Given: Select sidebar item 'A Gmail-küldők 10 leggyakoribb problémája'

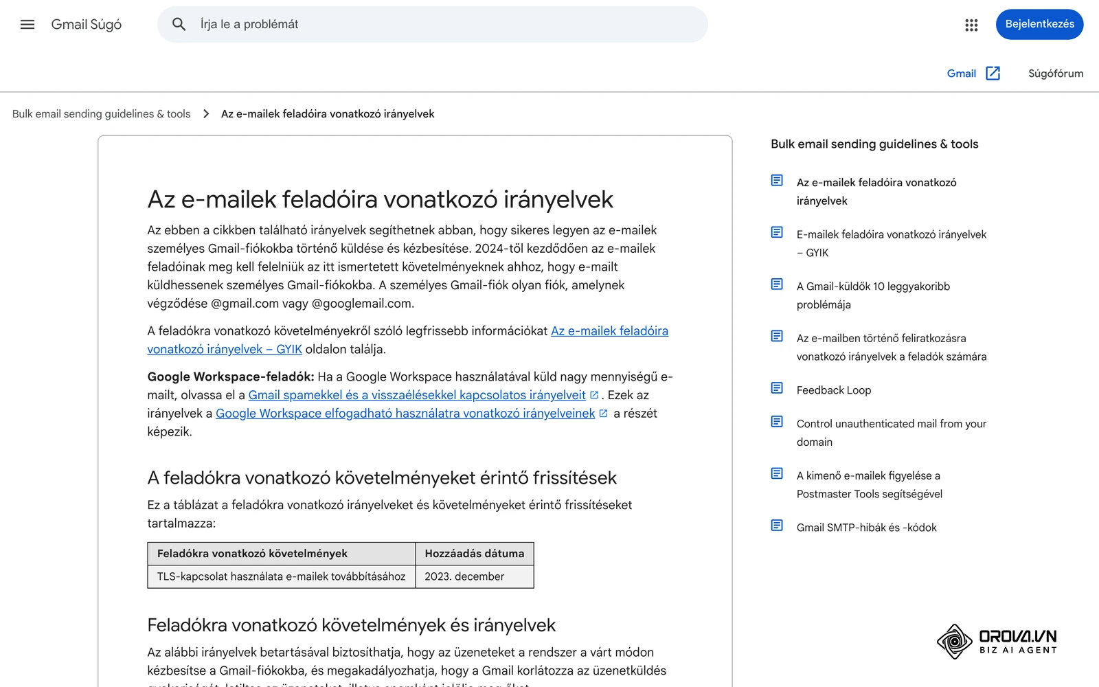Looking at the screenshot, I should [873, 295].
